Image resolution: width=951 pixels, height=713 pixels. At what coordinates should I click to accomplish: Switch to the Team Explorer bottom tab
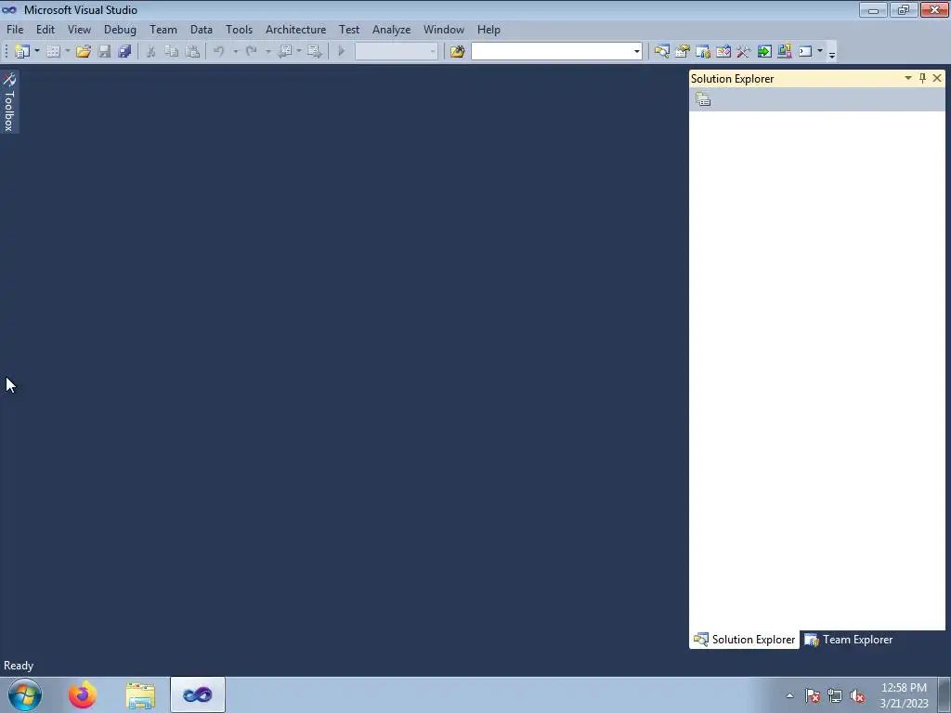[x=848, y=640]
